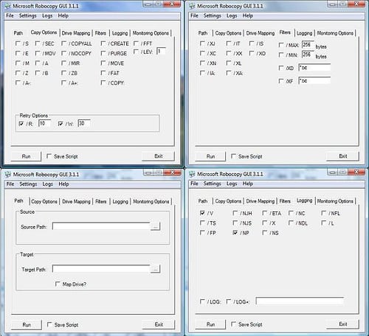Enable the /S checkbox in Copy Options
This screenshot has height=336, width=369.
(x=18, y=43)
